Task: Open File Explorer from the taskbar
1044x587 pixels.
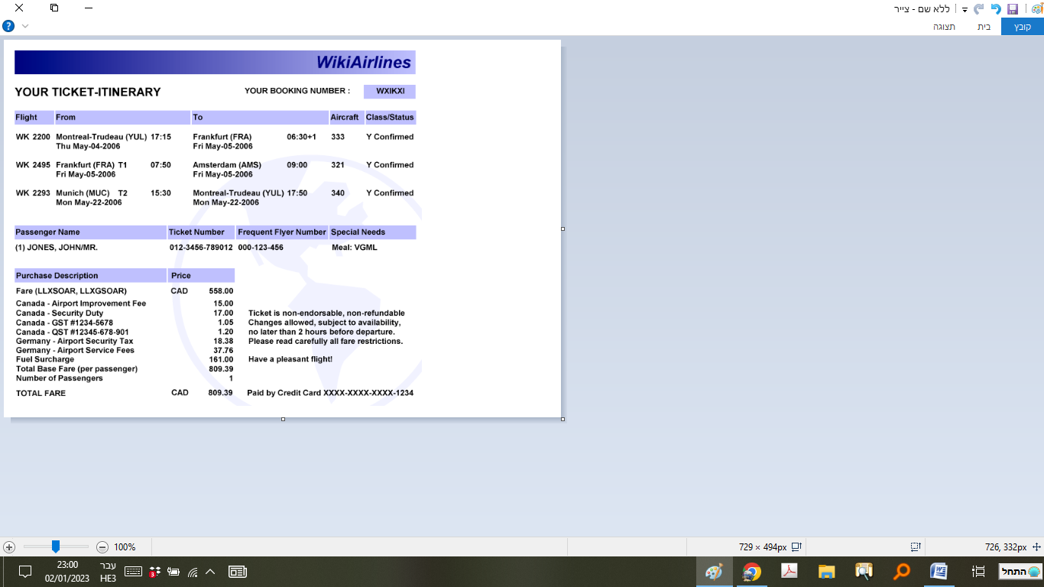Action: tap(826, 572)
